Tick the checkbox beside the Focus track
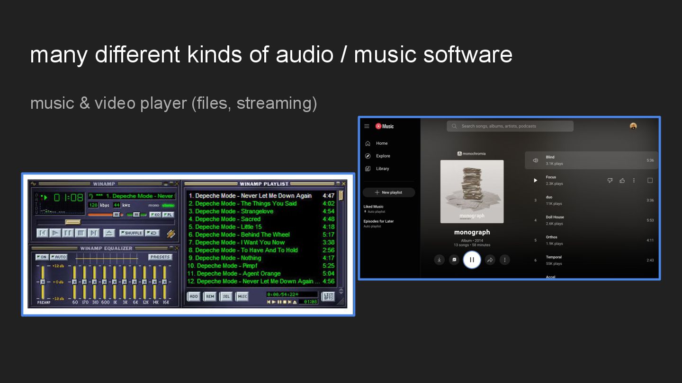Viewport: 682px width, 383px height. click(x=650, y=180)
